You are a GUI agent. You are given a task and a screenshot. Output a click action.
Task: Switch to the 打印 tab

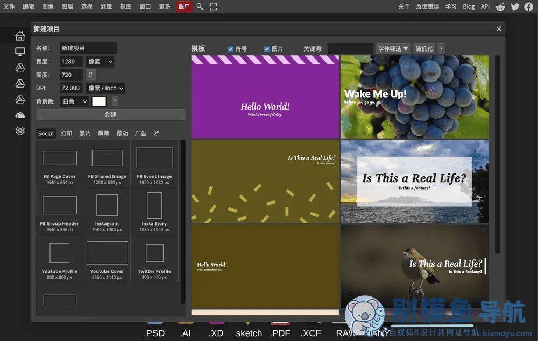(x=66, y=134)
